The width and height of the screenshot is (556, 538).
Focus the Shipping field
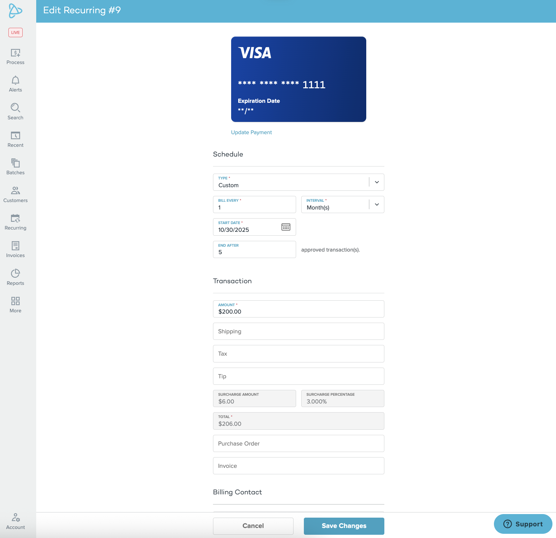pyautogui.click(x=299, y=331)
